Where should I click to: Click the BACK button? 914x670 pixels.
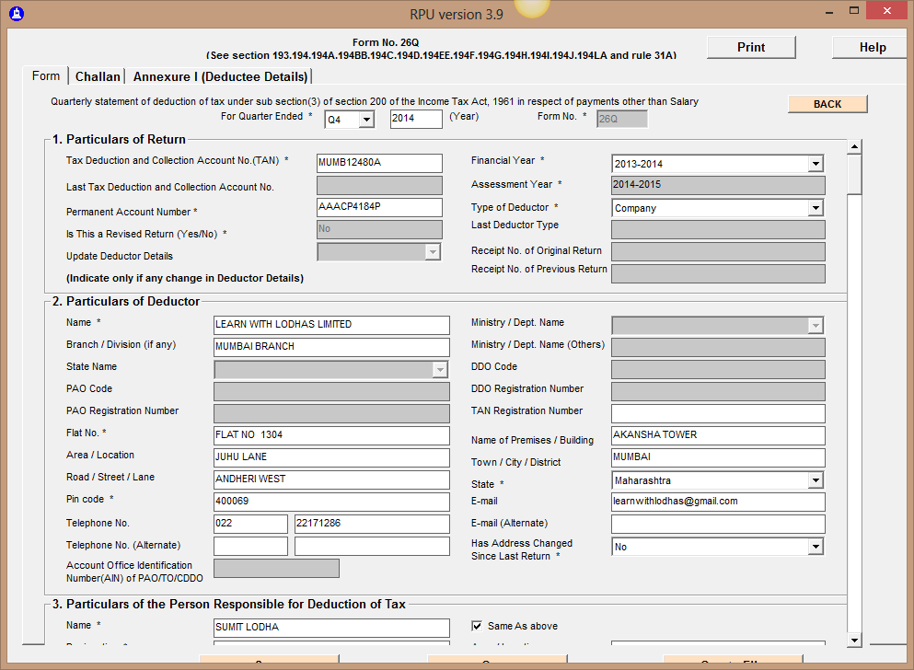[827, 104]
